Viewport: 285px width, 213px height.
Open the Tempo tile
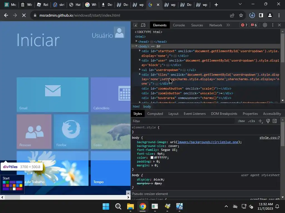click(x=110, y=168)
